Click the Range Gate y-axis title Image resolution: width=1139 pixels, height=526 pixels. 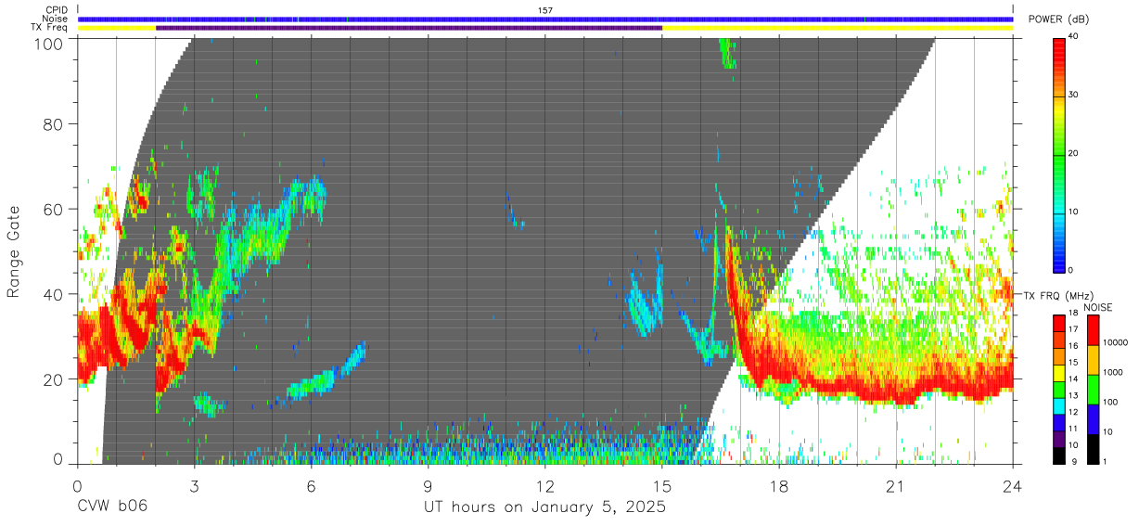pos(14,251)
